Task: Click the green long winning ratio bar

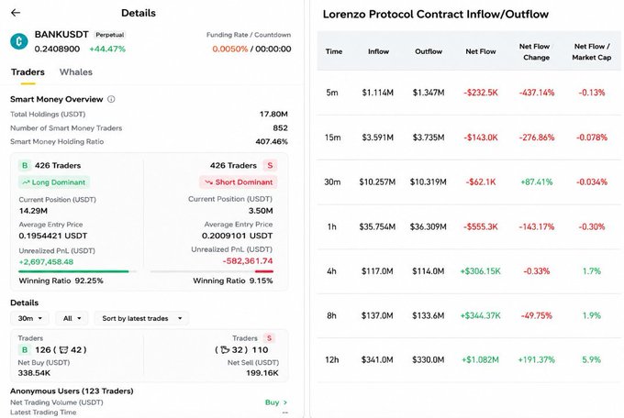Action: (73, 271)
